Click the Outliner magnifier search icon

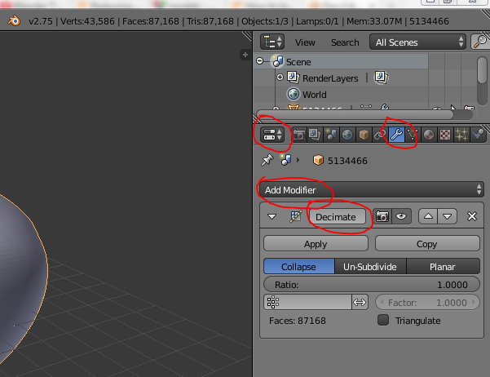click(480, 42)
